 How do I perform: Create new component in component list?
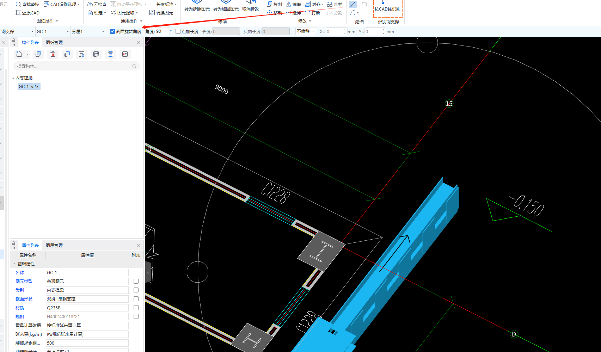click(19, 54)
